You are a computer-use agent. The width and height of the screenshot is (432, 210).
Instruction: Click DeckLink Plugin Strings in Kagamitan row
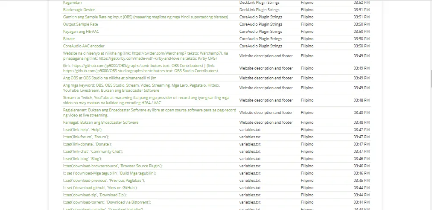coord(259,3)
